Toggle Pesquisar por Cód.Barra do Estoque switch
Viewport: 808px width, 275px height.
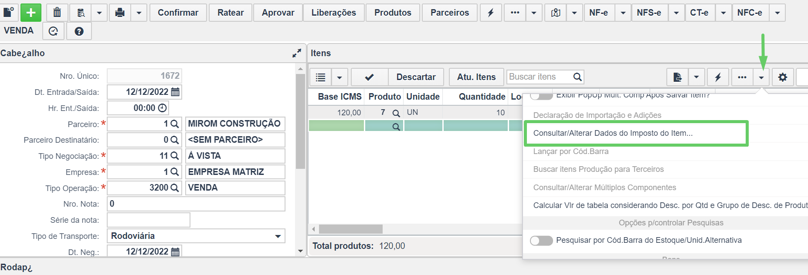pyautogui.click(x=541, y=241)
